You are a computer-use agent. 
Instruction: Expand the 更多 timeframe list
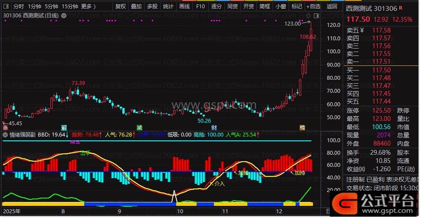point(89,7)
